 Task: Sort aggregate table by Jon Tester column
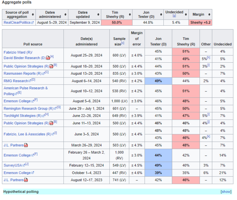[161, 14]
